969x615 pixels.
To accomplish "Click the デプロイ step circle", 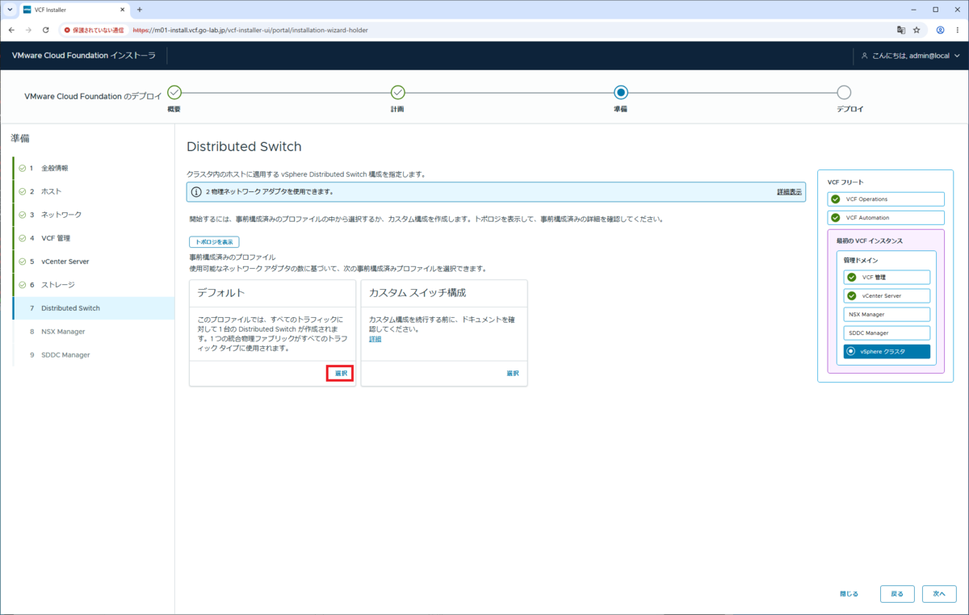I will tap(844, 93).
